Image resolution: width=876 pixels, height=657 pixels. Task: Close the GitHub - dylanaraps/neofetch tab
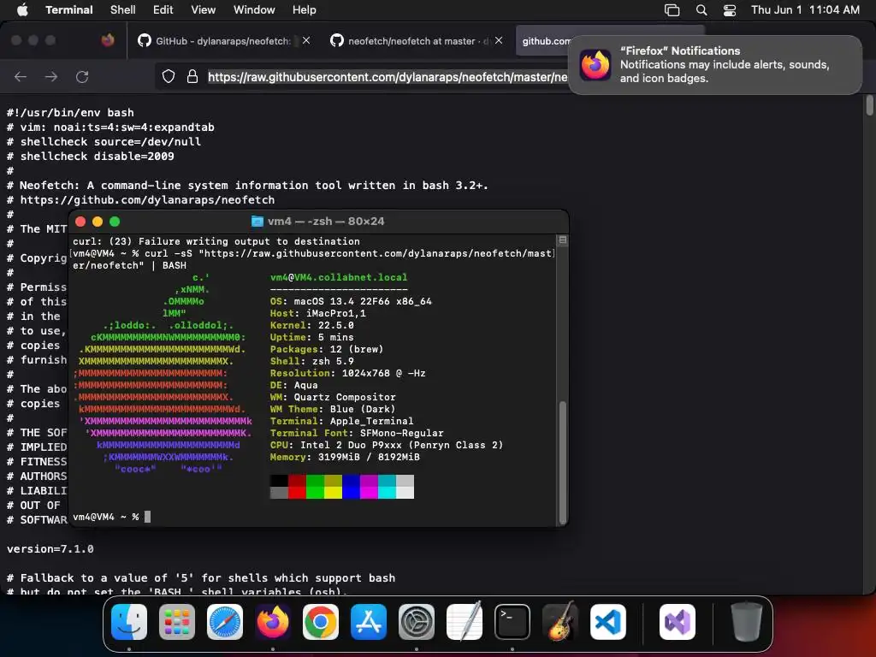(x=306, y=40)
